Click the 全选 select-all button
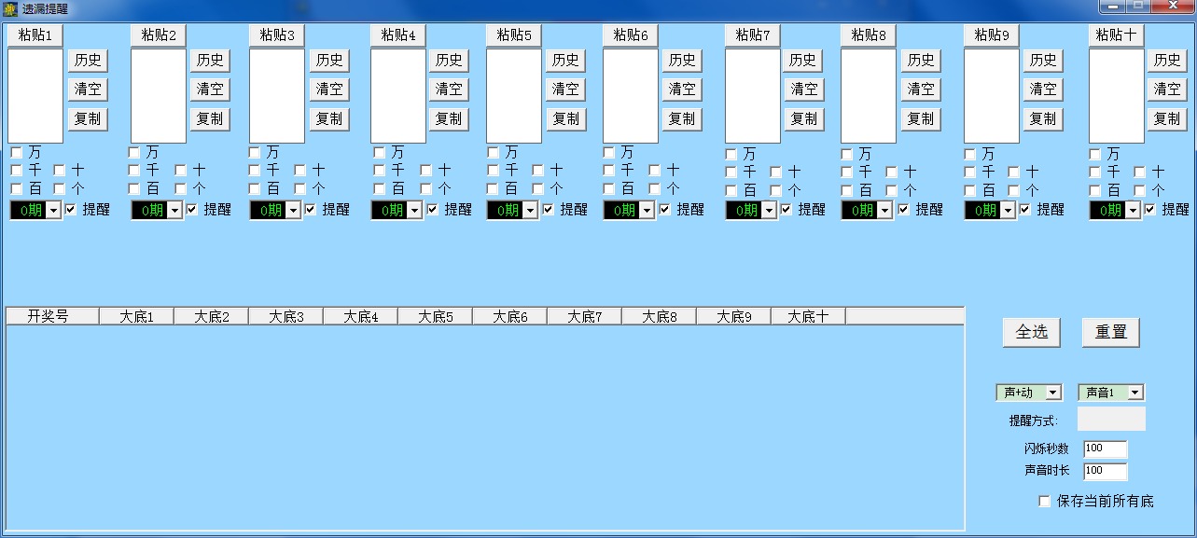The image size is (1197, 538). (x=1031, y=332)
